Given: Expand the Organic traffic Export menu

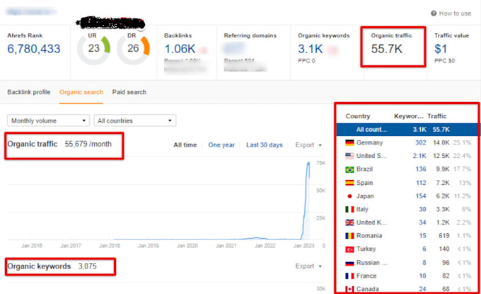Looking at the screenshot, I should [308, 145].
